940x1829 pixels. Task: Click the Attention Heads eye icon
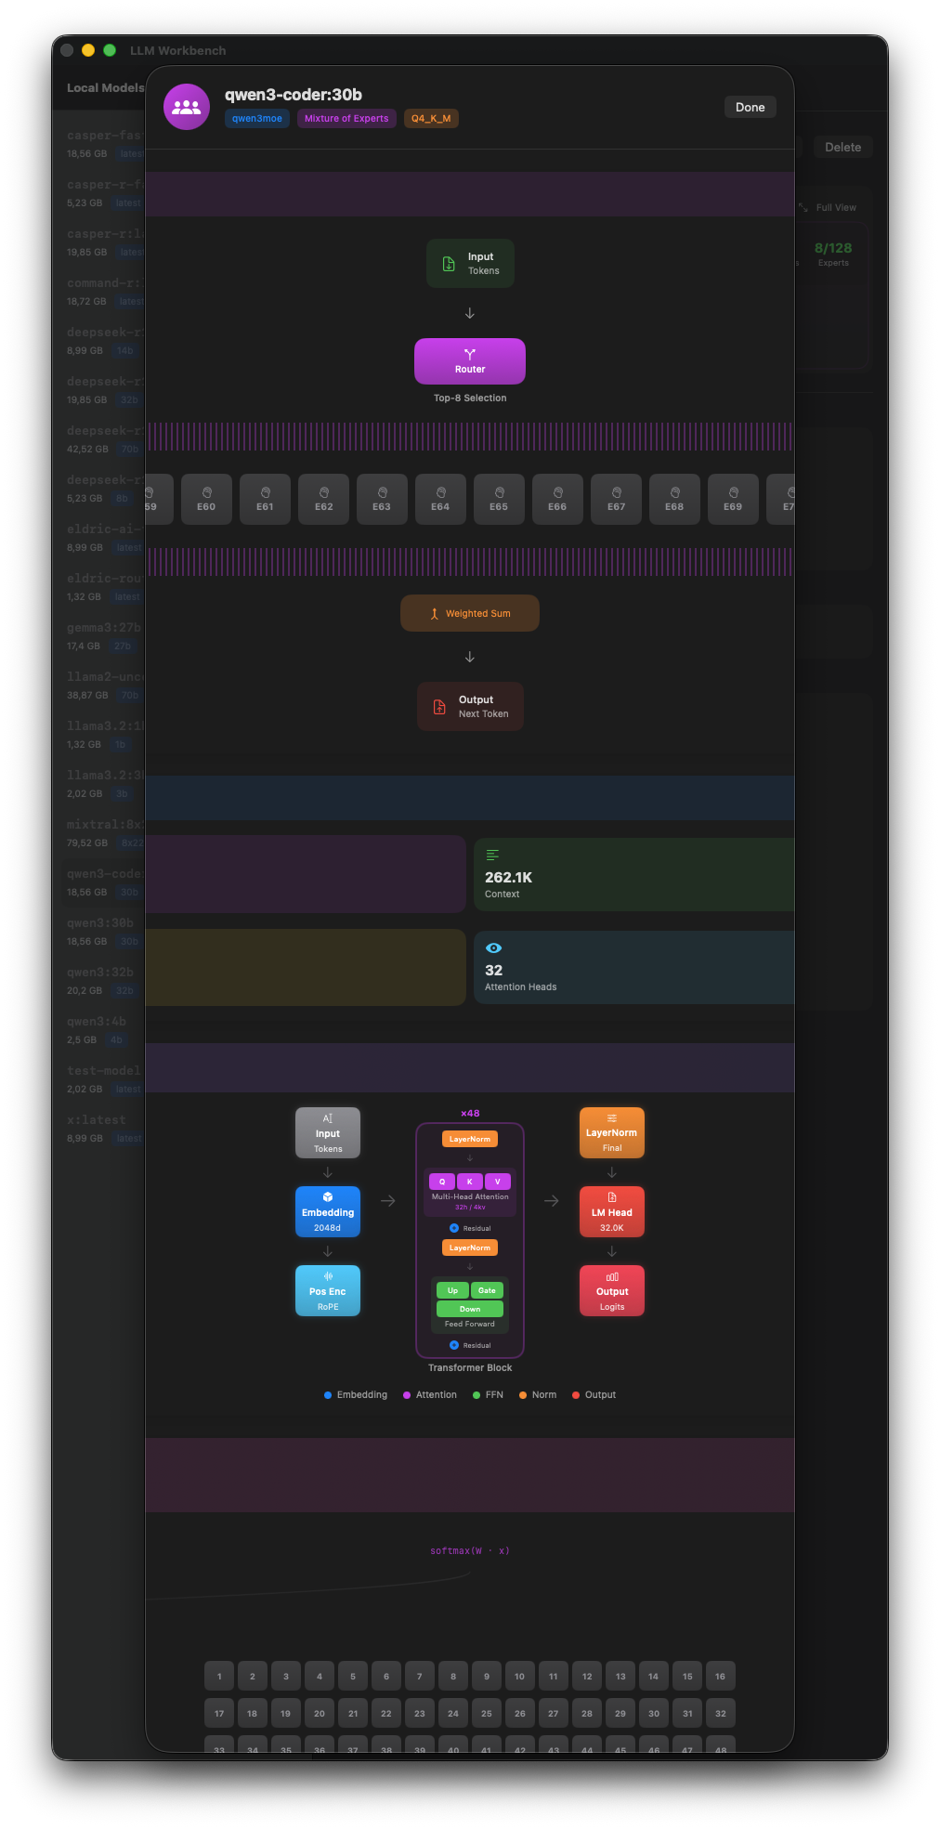coord(494,948)
